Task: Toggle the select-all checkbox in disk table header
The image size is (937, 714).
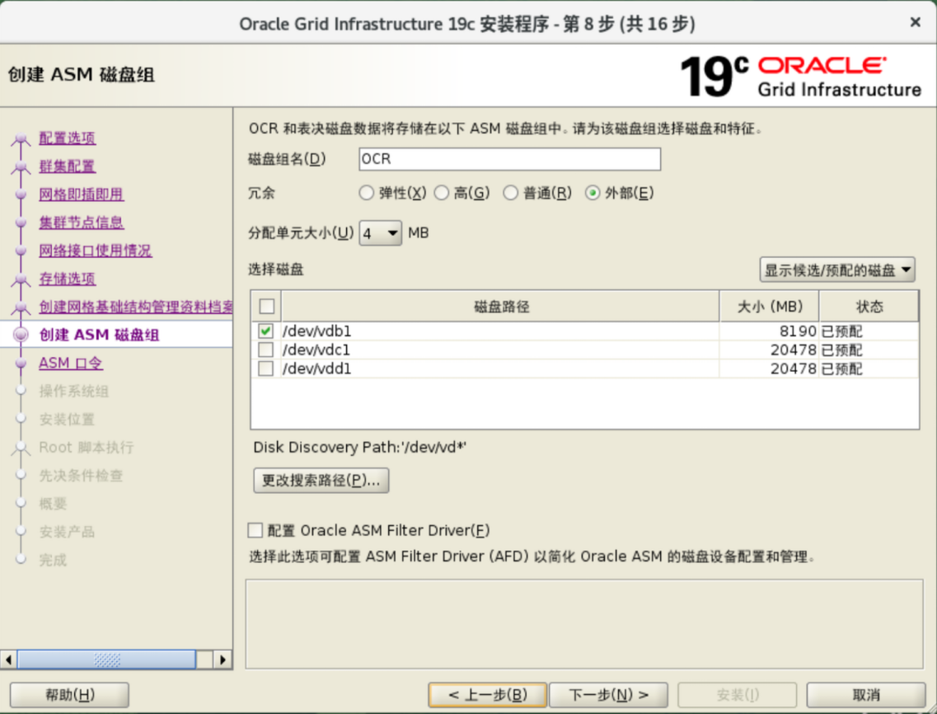Action: [266, 307]
